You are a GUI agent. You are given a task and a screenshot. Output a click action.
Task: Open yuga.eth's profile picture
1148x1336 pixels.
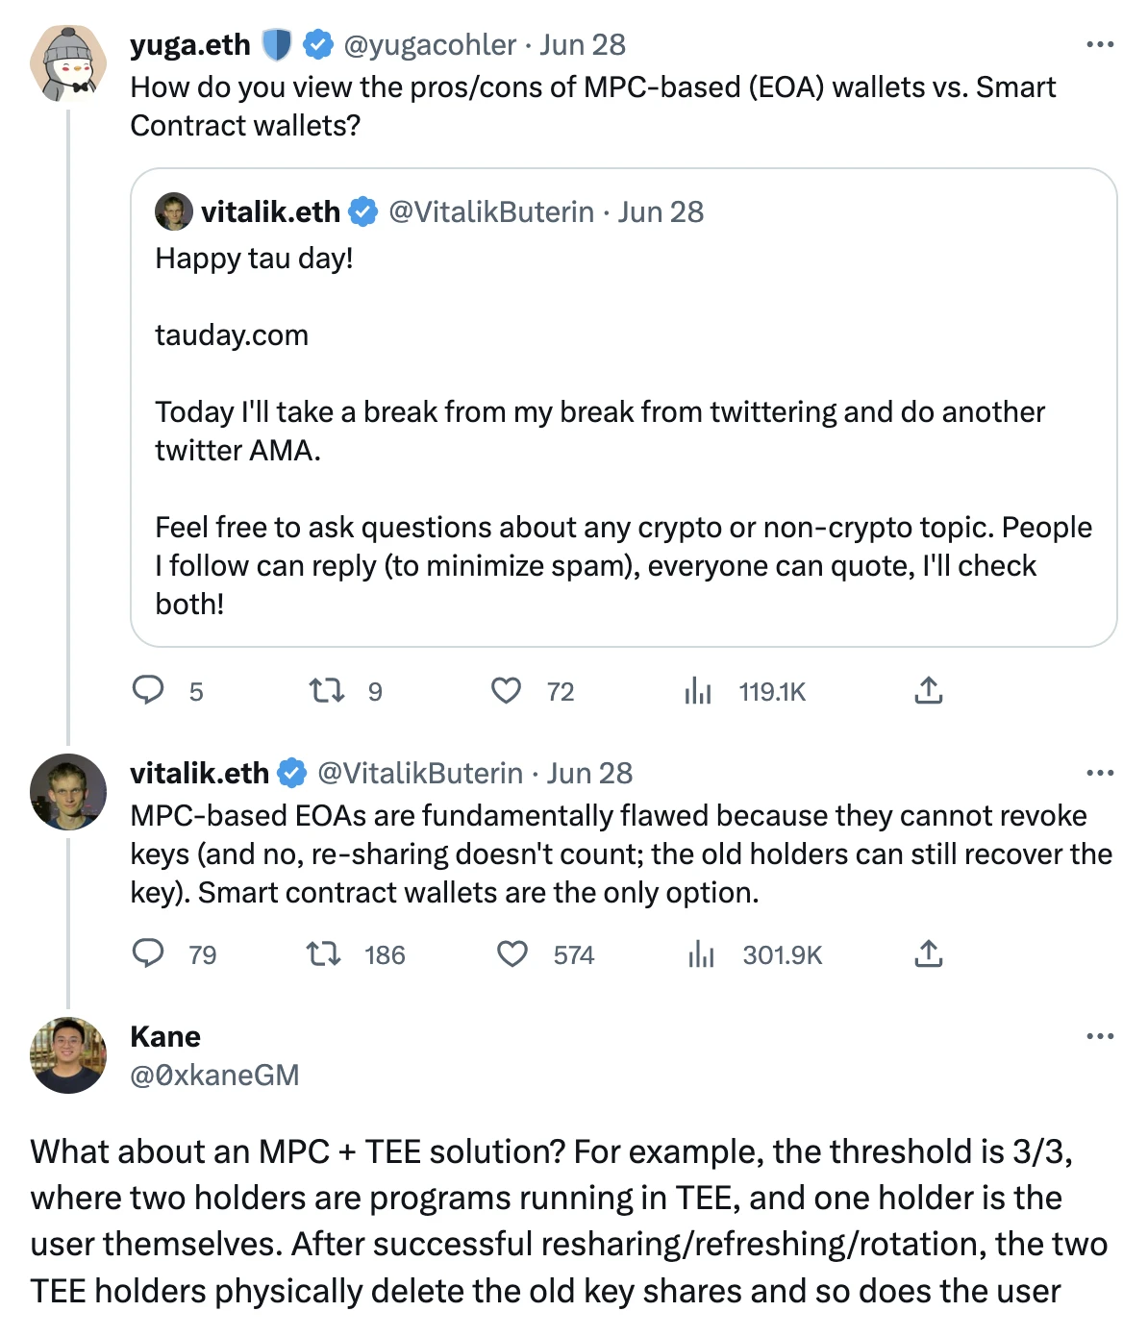tap(68, 64)
